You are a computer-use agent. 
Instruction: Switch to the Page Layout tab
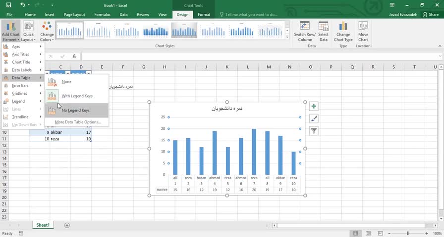point(74,15)
